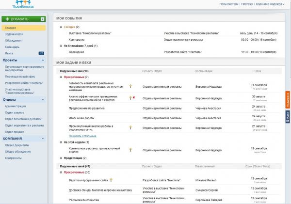Open task Итоги моей работы
The image size is (291, 204).
[81, 118]
